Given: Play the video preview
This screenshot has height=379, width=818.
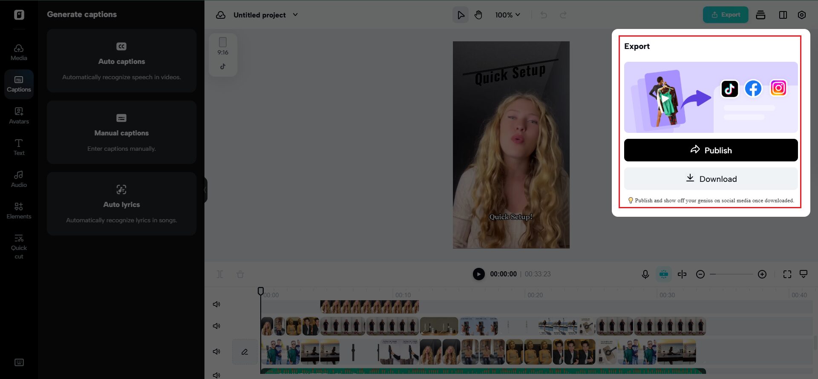Looking at the screenshot, I should [478, 274].
